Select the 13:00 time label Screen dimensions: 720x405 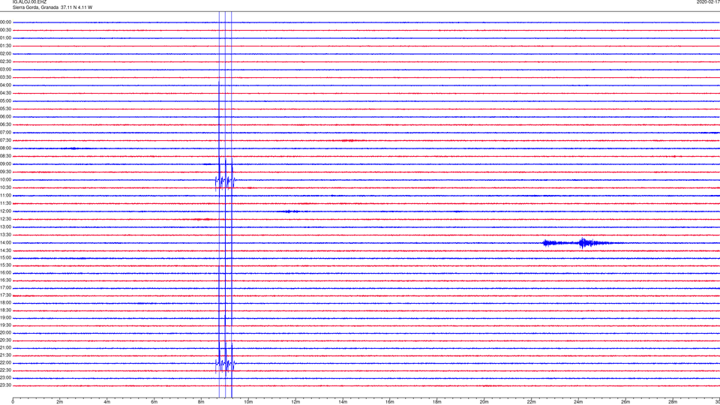(5, 226)
